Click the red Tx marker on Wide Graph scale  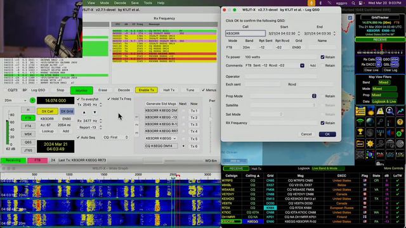point(178,176)
